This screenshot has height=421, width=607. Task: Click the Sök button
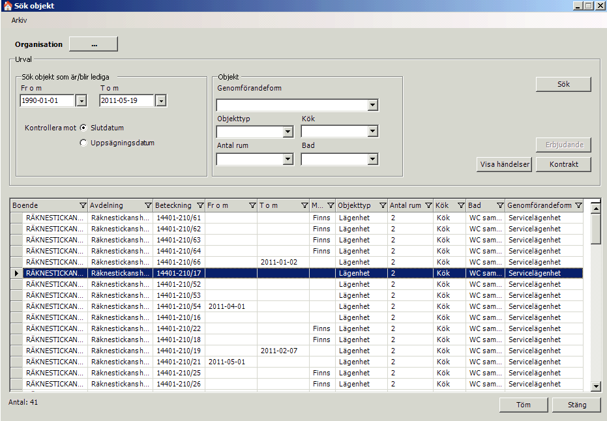tap(563, 84)
